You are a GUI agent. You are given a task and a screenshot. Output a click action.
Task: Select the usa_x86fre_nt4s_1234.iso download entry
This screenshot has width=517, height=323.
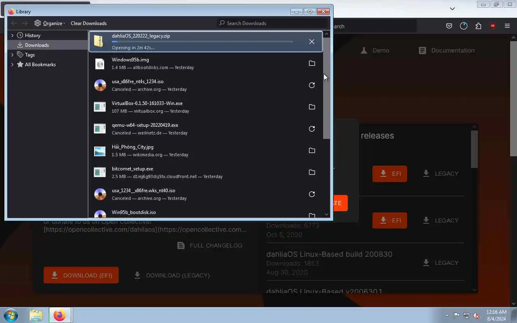[206, 85]
